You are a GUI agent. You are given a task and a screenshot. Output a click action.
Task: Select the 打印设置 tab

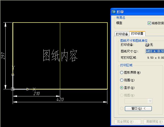(x=137, y=33)
